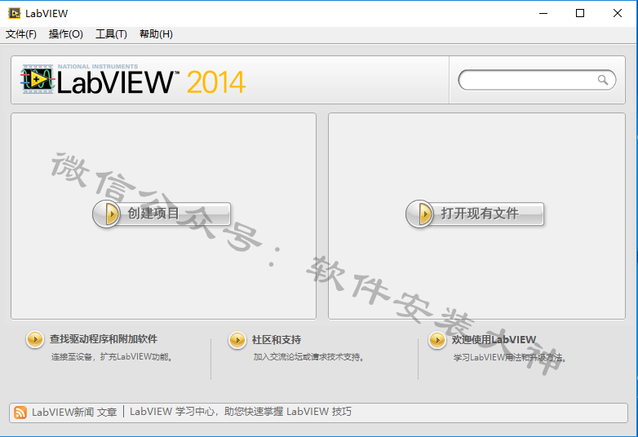Image resolution: width=638 pixels, height=437 pixels.
Task: Click the LabVIEW title bar app icon
Action: [x=14, y=13]
